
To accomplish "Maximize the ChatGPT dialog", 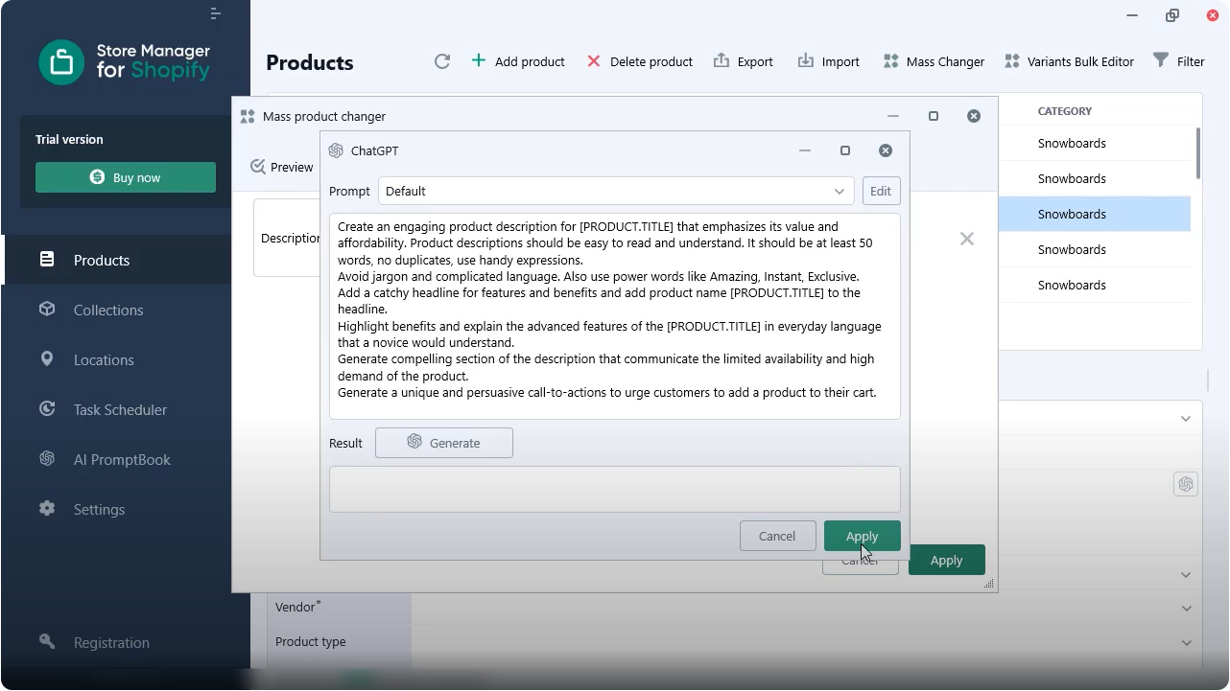I will pyautogui.click(x=845, y=150).
